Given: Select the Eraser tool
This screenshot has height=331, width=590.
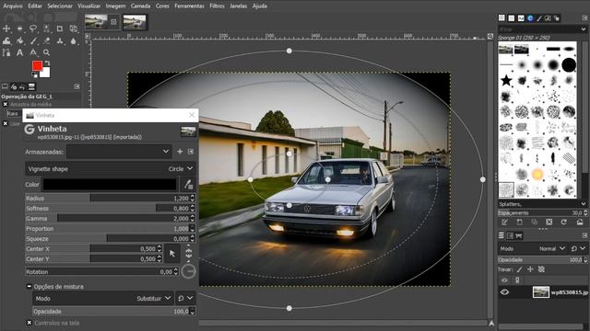Looking at the screenshot, I should pyautogui.click(x=47, y=40).
